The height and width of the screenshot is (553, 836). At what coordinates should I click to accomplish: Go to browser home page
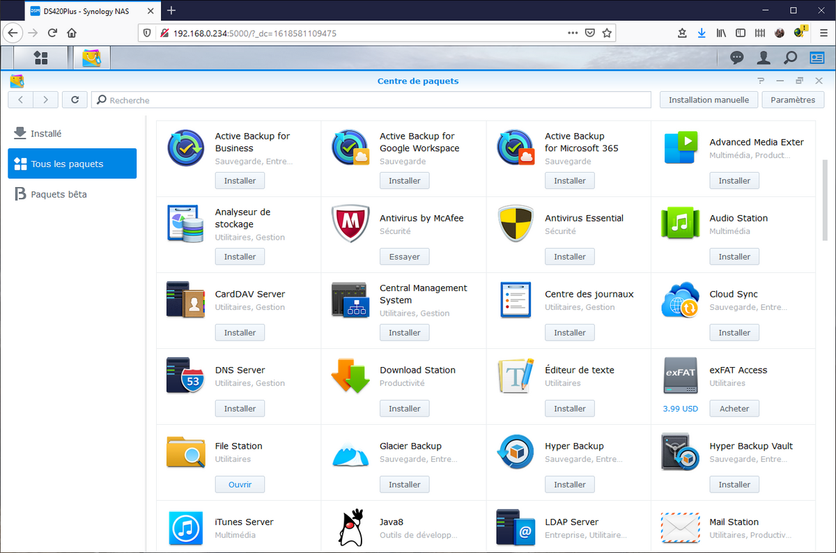(x=72, y=33)
